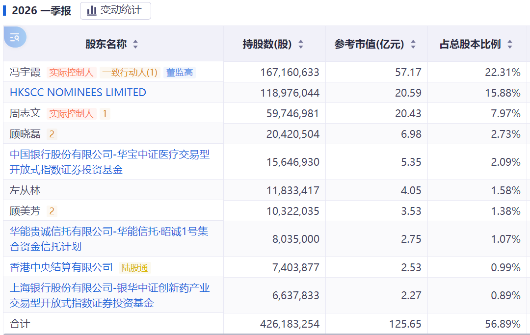Select total market value 125.65
This screenshot has width=530, height=335.
[405, 324]
